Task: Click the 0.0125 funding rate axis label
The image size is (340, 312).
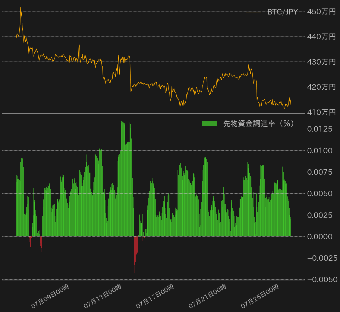Action: tap(320, 129)
